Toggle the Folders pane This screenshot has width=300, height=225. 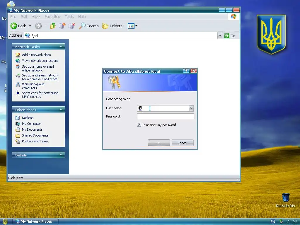(x=112, y=26)
